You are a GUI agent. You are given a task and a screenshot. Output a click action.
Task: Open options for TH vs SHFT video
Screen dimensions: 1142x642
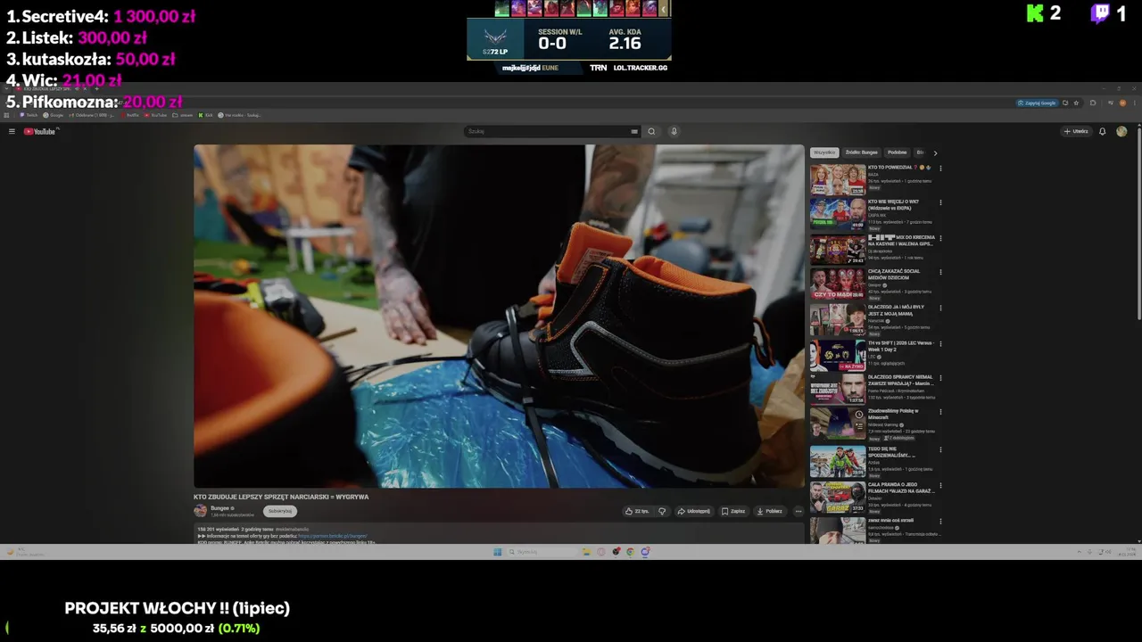coord(940,343)
